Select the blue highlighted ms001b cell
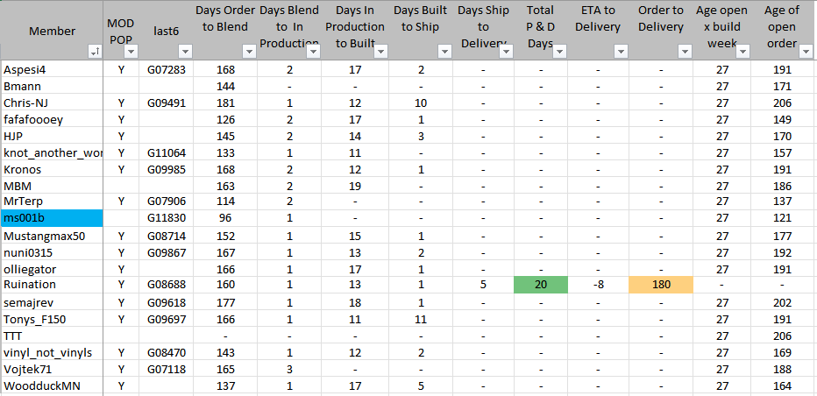The width and height of the screenshot is (817, 396). coord(52,218)
